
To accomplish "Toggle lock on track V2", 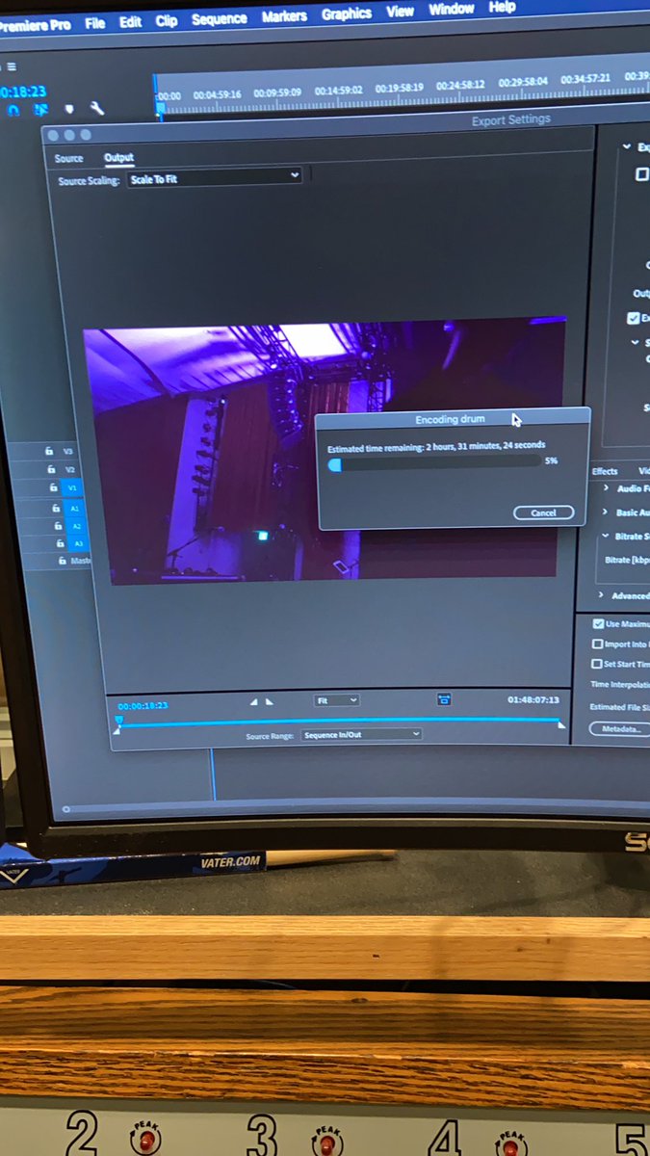I will tap(50, 469).
